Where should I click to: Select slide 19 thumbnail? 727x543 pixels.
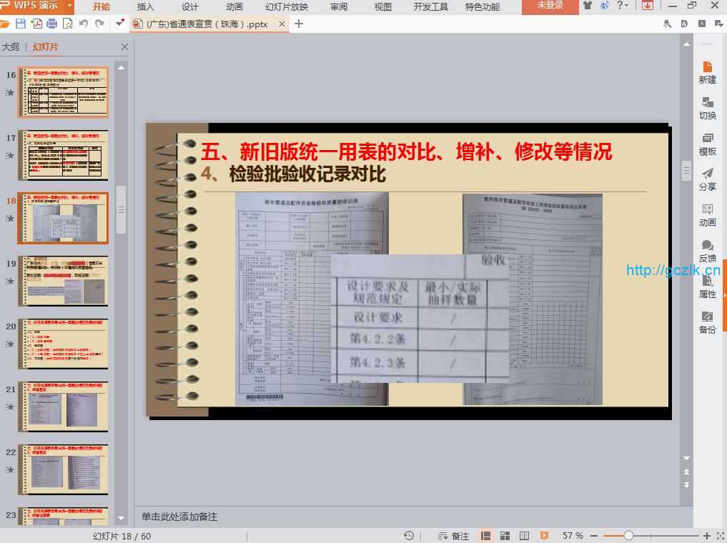pos(63,281)
